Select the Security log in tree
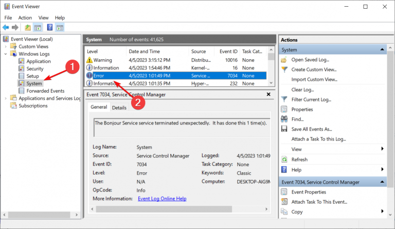The width and height of the screenshot is (395, 229). pyautogui.click(x=35, y=68)
